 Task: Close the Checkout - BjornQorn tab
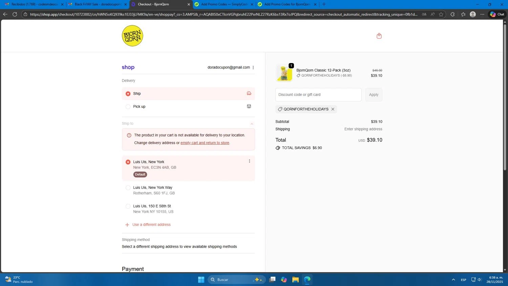189,4
